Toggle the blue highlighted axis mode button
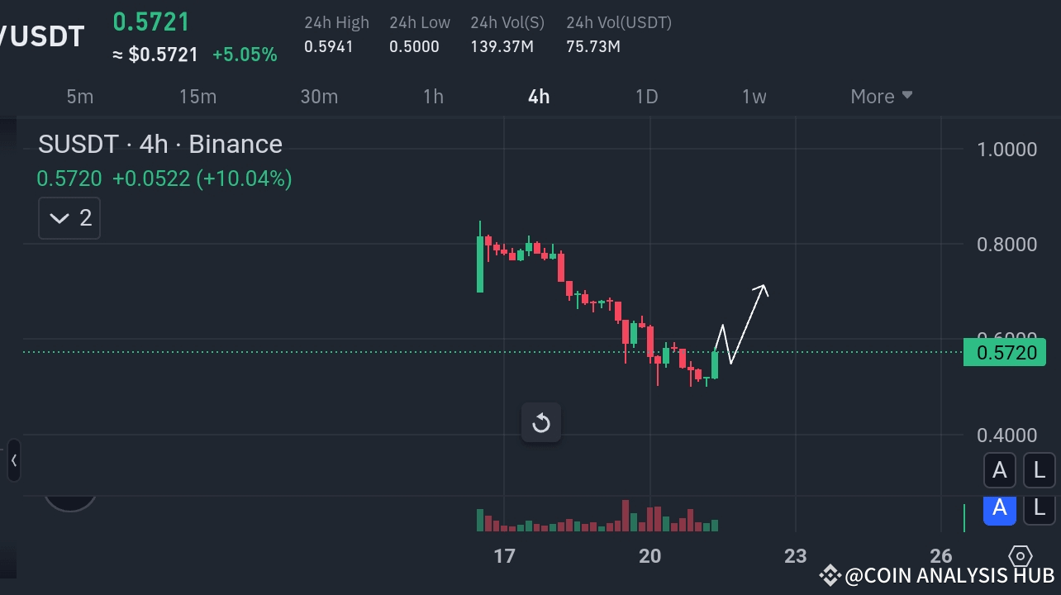1061x595 pixels. click(1000, 510)
